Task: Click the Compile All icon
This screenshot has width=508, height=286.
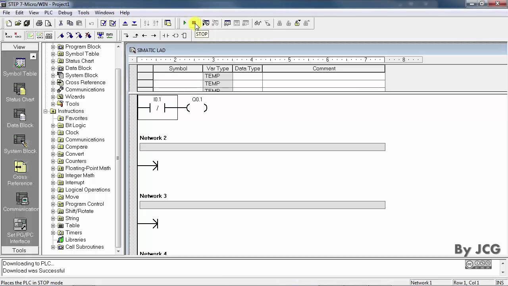Action: click(113, 23)
